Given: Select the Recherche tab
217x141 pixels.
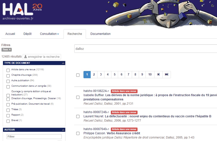Looking at the screenshot, I should 75,34.
